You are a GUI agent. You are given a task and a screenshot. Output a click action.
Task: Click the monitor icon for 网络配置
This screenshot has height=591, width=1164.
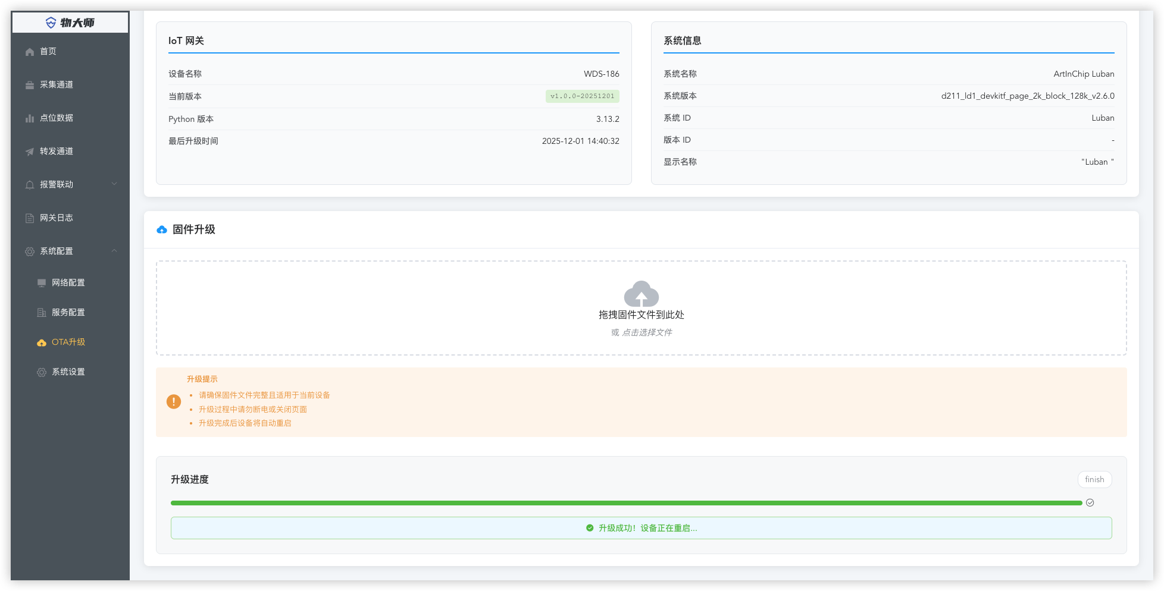point(42,283)
